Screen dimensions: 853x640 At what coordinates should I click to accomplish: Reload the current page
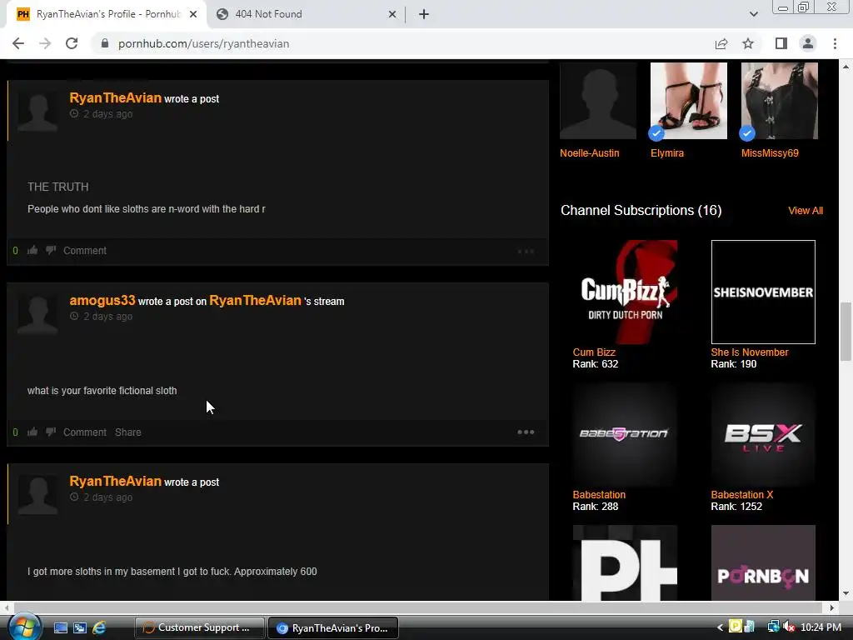(x=72, y=43)
